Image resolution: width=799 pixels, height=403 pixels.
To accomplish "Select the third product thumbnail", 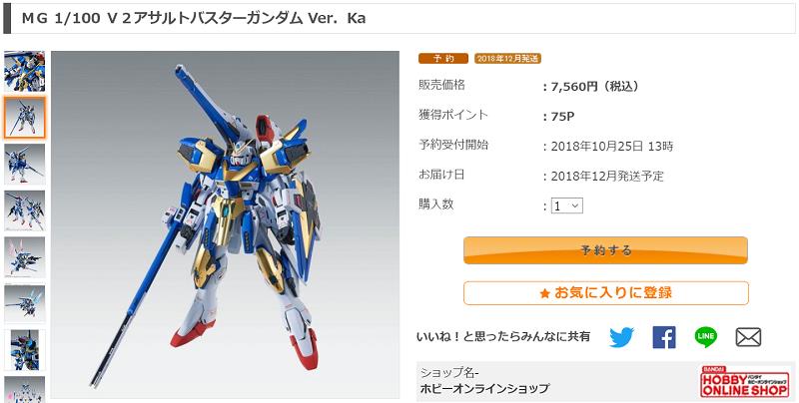I will pyautogui.click(x=24, y=164).
